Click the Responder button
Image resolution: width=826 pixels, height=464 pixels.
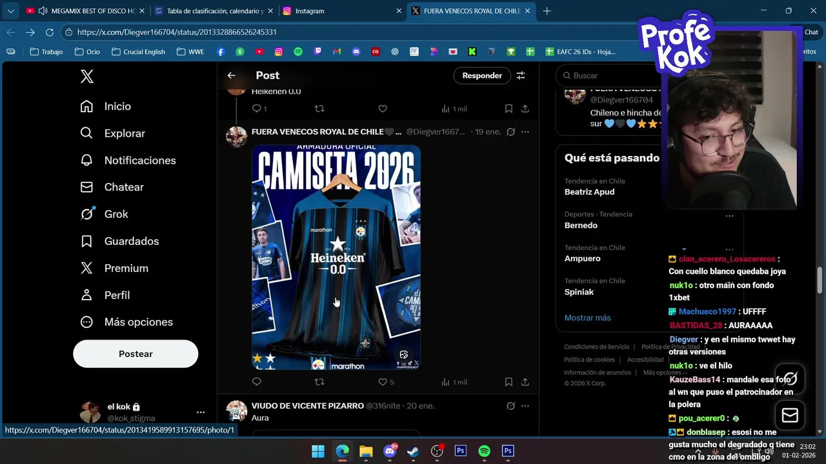coord(482,75)
